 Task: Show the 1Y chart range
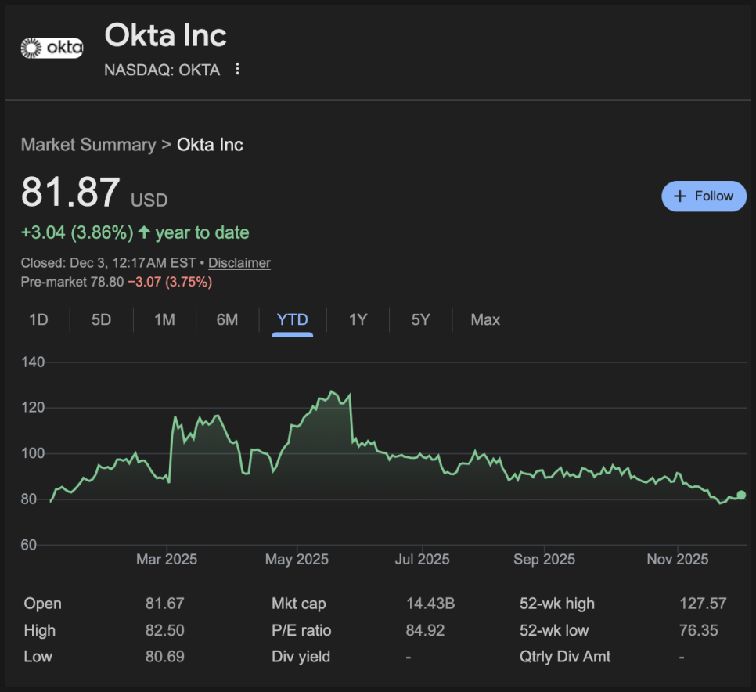[x=358, y=319]
